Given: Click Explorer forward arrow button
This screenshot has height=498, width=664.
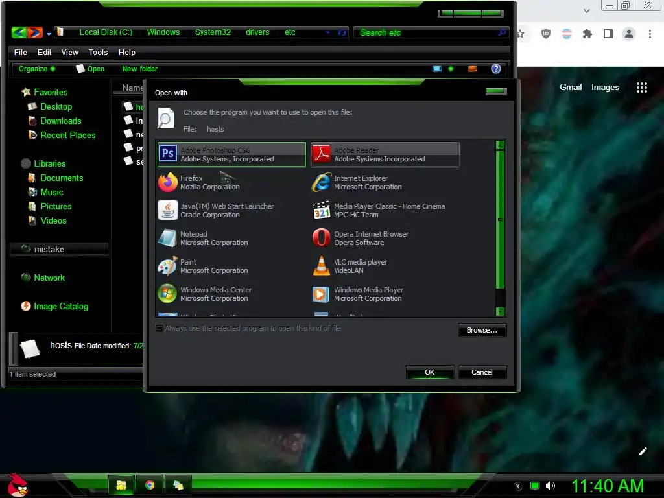Looking at the screenshot, I should click(35, 32).
